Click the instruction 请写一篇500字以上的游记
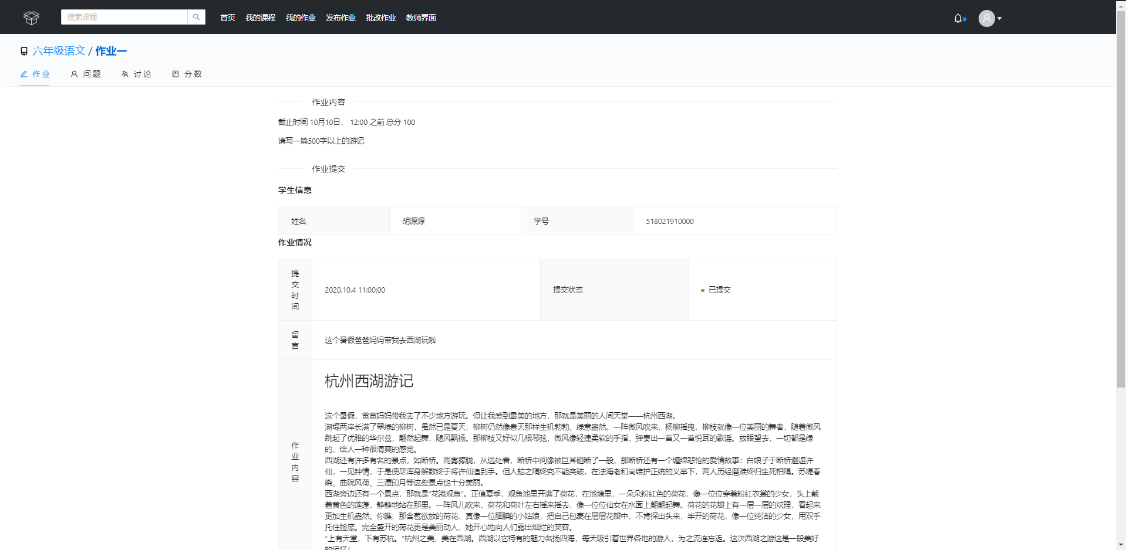This screenshot has height=550, width=1126. tap(321, 141)
